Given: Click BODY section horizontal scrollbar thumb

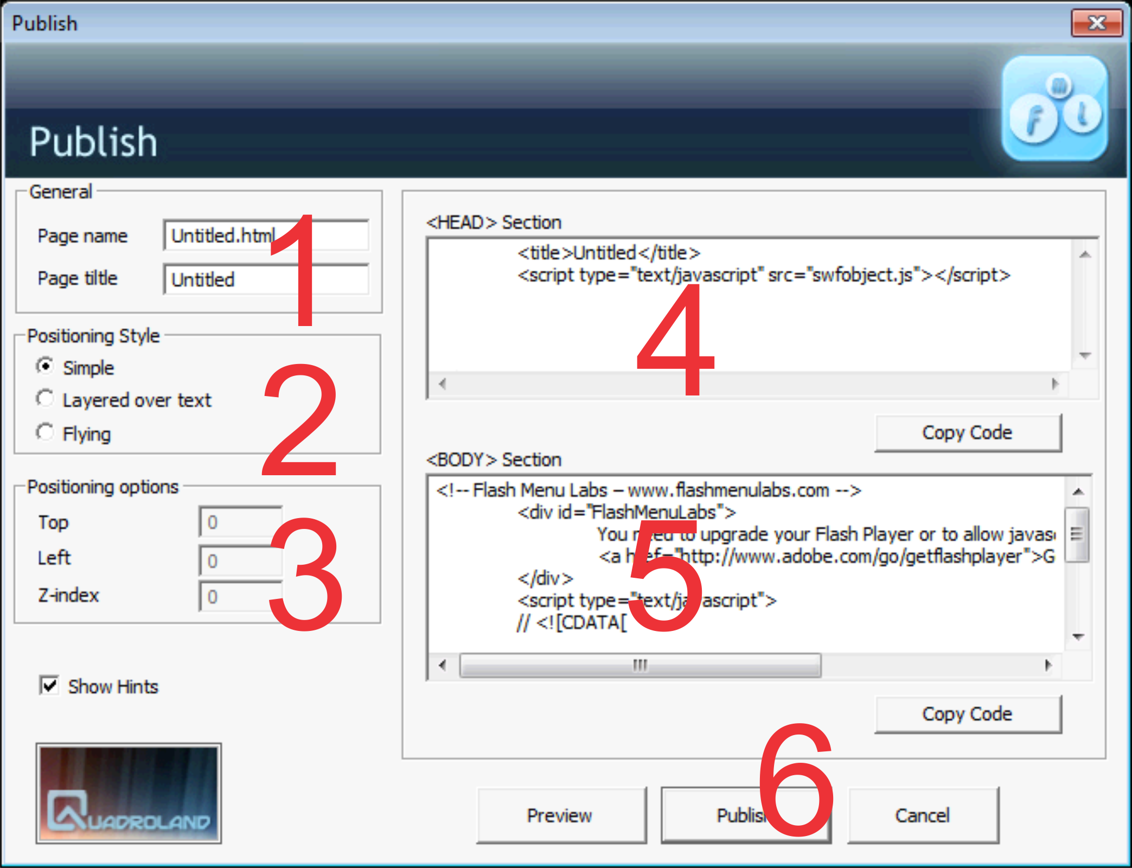Looking at the screenshot, I should 640,665.
